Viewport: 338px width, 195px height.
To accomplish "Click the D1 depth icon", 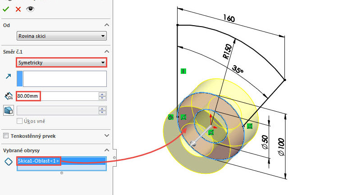I will point(9,96).
